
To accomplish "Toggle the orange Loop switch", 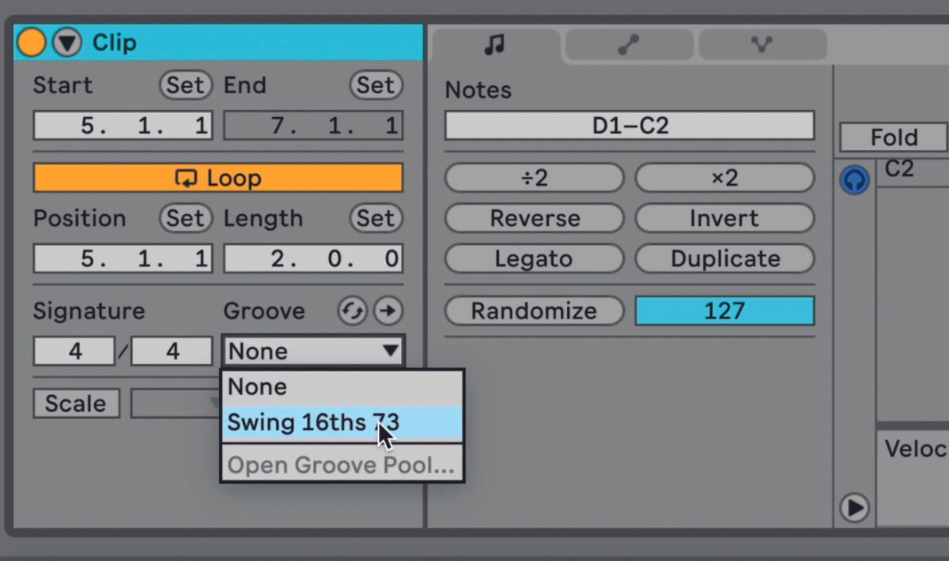I will 218,178.
